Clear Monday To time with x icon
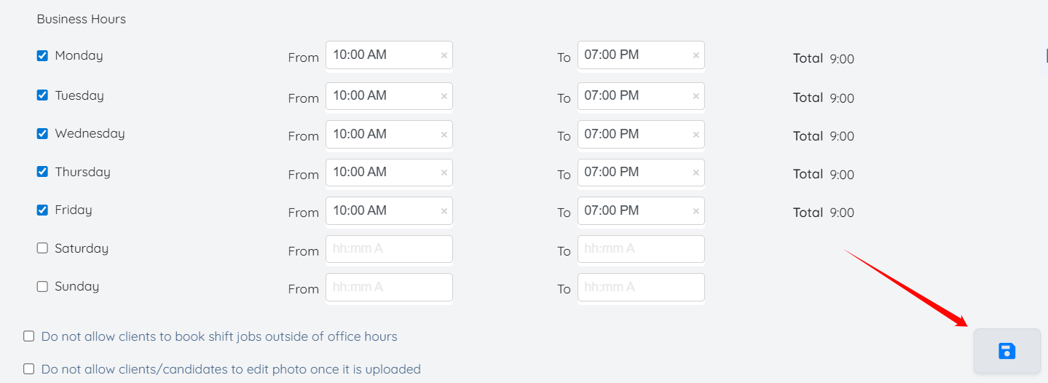The height and width of the screenshot is (383, 1048). [696, 55]
